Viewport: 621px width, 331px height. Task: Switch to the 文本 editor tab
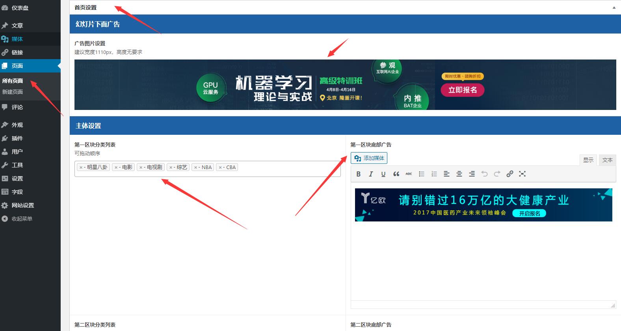pos(607,160)
